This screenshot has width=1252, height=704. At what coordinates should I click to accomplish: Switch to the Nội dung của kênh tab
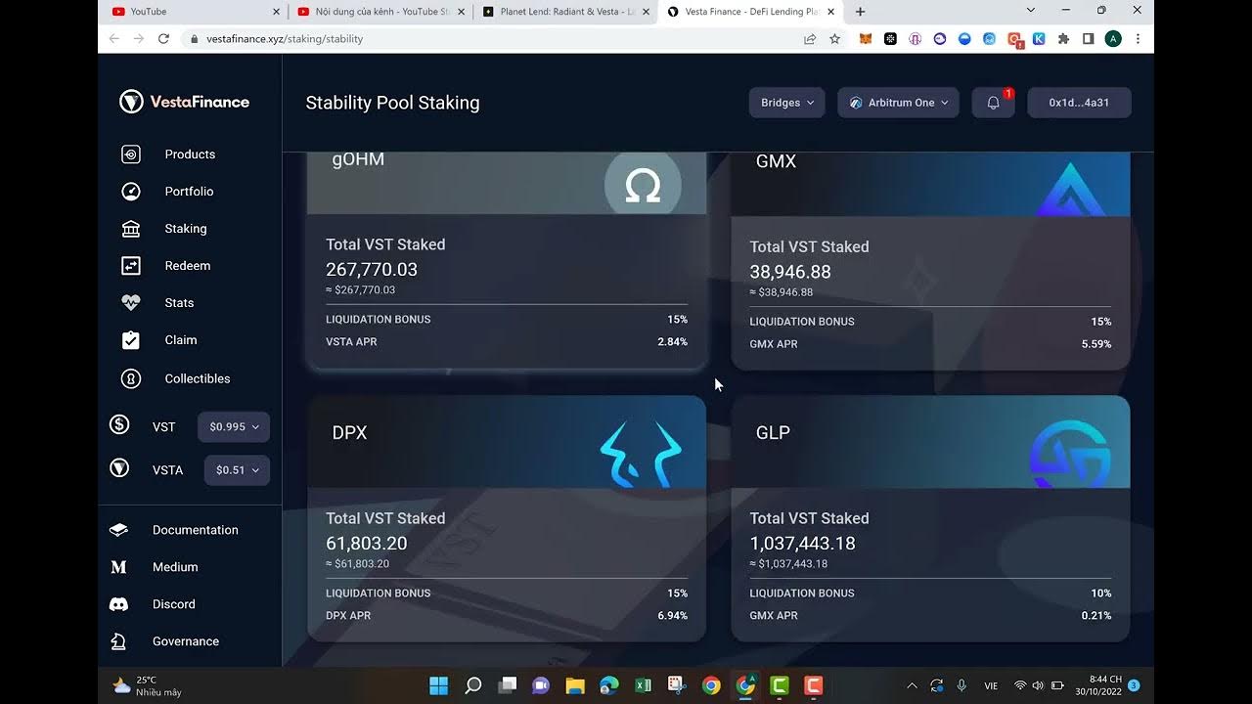(x=380, y=12)
